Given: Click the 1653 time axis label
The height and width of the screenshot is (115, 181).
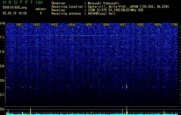Looking at the screenshot, I should tap(54, 25).
